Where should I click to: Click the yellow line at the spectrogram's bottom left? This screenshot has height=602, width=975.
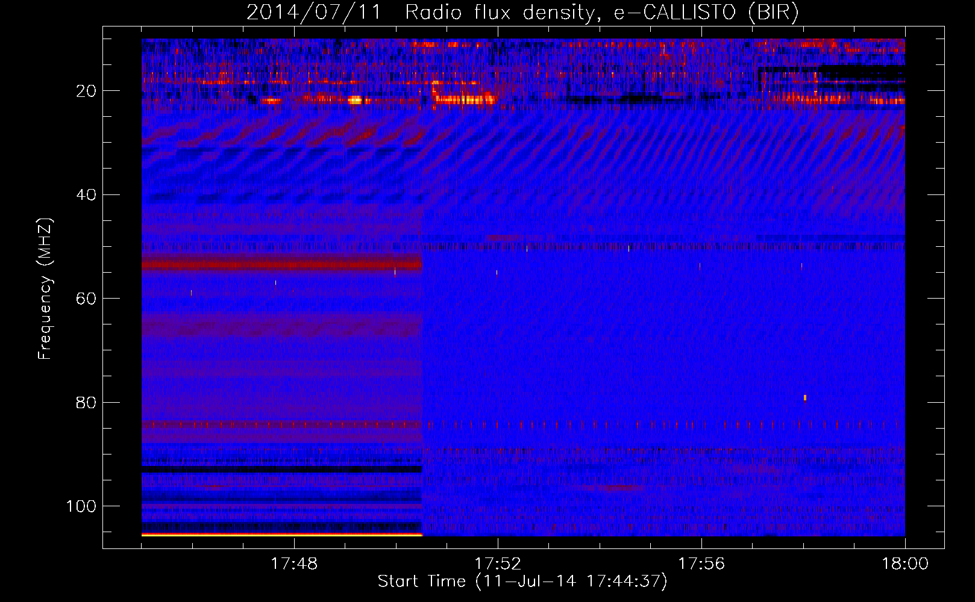coord(282,535)
